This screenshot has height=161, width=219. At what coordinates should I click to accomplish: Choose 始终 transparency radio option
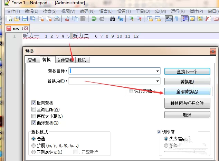click(x=166, y=146)
